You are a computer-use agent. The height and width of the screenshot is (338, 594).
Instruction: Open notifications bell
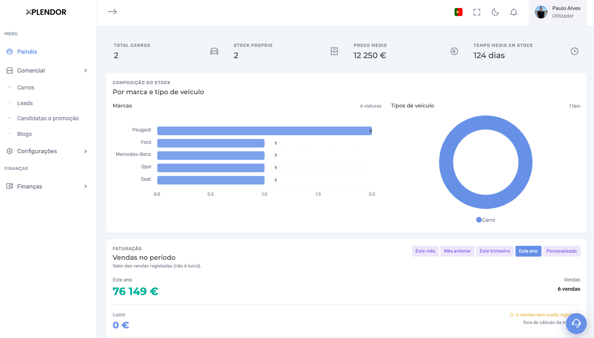(x=513, y=12)
